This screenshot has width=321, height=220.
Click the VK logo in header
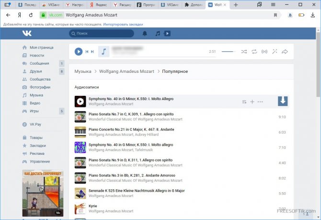coord(27,33)
